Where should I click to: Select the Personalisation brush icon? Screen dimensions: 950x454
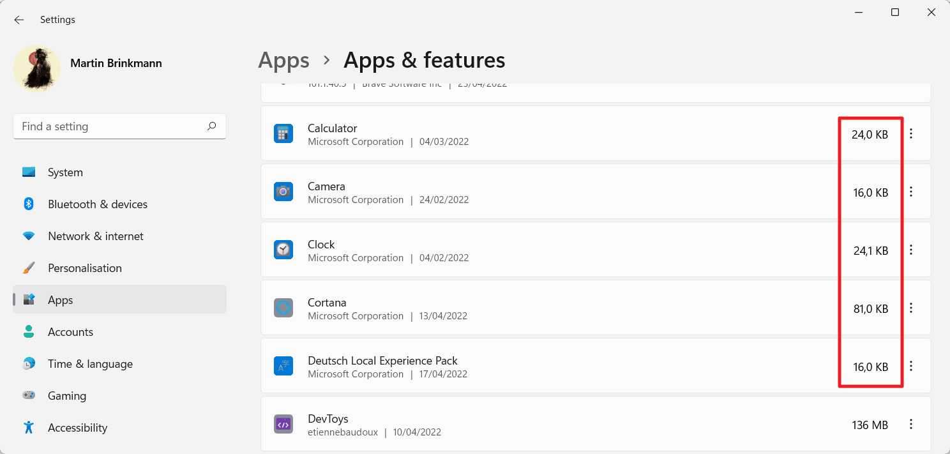coord(29,268)
